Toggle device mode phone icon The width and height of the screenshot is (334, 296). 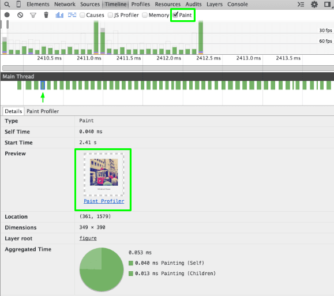18,4
